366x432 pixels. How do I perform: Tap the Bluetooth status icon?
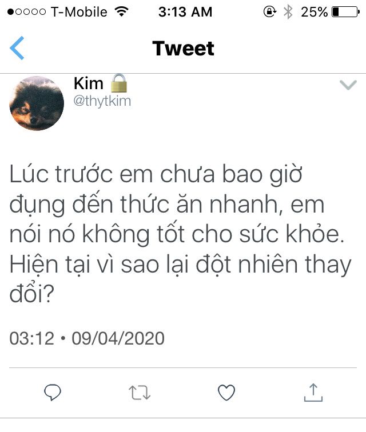(288, 12)
